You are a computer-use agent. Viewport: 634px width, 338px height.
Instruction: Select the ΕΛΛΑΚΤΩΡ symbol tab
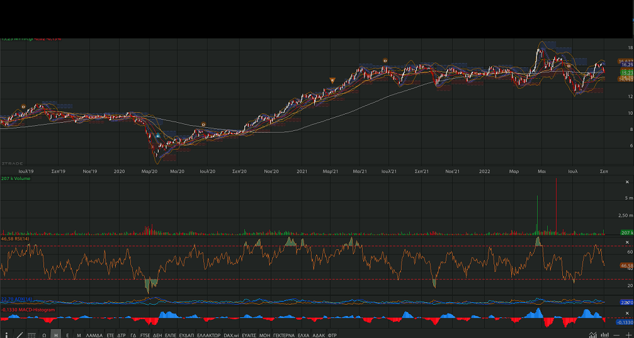(x=208, y=335)
